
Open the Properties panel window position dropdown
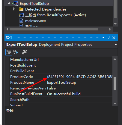pyautogui.click(x=103, y=38)
